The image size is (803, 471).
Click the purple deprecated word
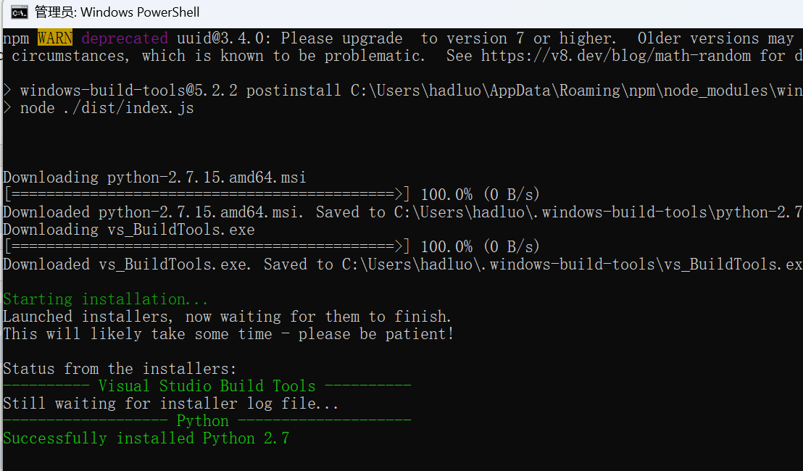point(125,38)
